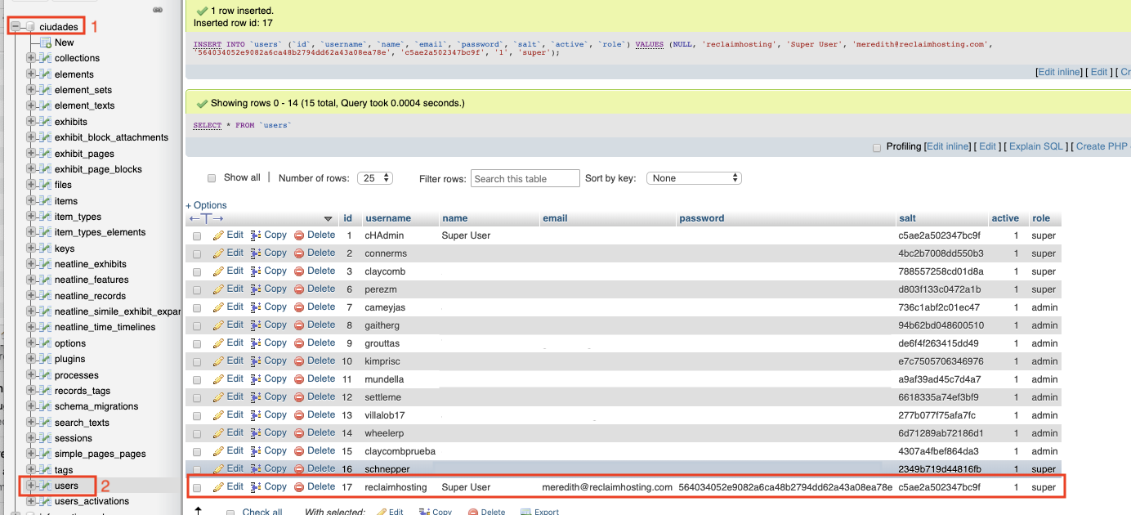This screenshot has width=1131, height=515.
Task: Tick the row checkbox for connerms
Action: coord(197,253)
